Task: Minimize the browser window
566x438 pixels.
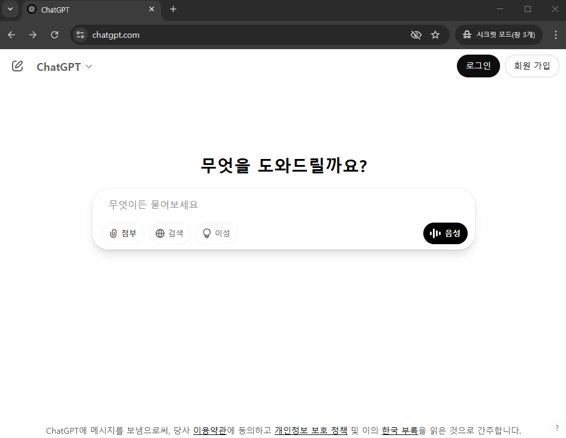Action: (500, 9)
